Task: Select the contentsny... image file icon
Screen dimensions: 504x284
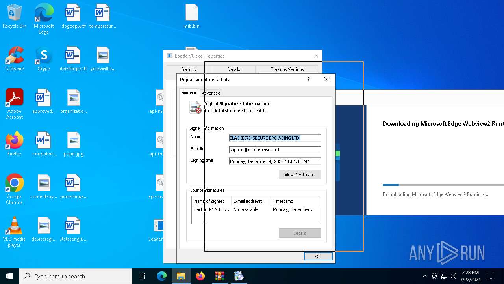Action: click(x=44, y=187)
